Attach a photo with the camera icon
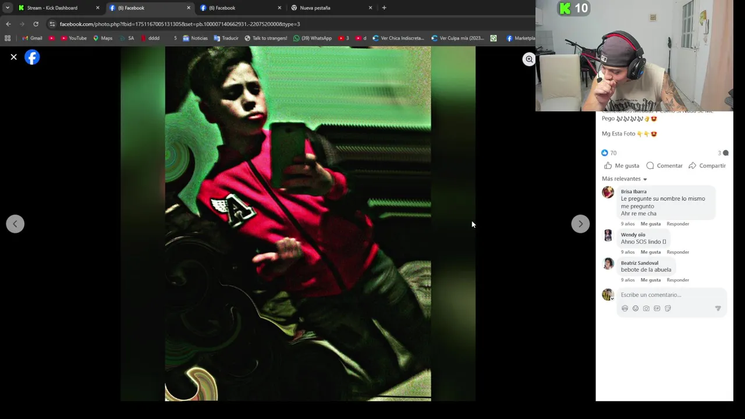 pyautogui.click(x=646, y=308)
